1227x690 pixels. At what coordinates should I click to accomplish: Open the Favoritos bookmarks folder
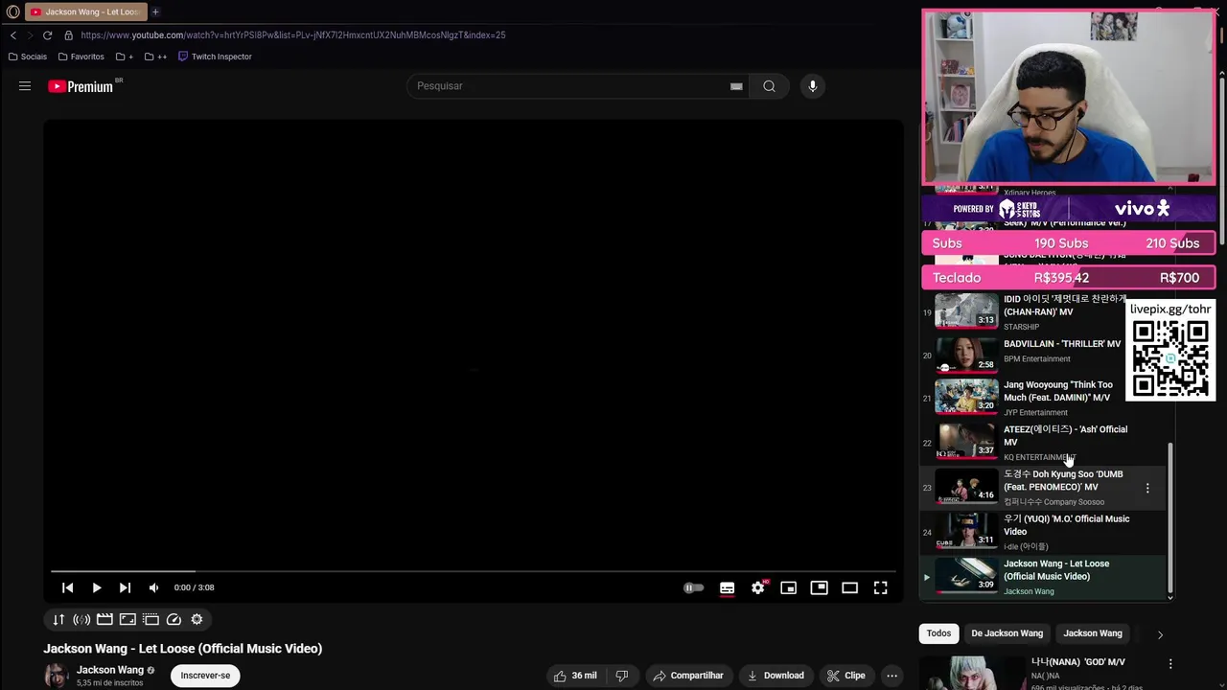(x=81, y=57)
